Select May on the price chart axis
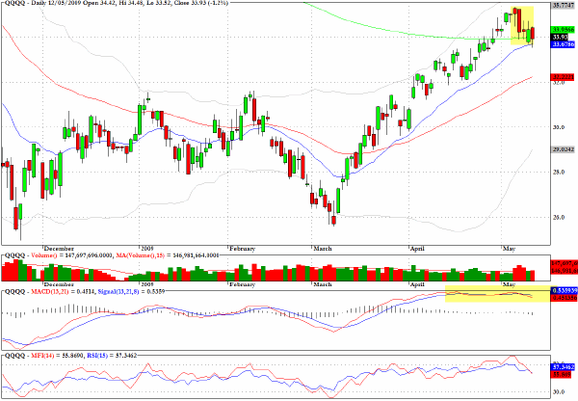The image size is (578, 401). pyautogui.click(x=509, y=249)
